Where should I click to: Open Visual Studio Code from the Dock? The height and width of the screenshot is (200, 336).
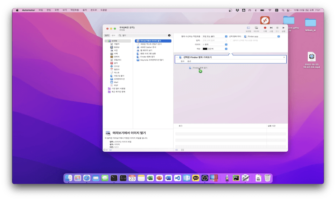[177, 178]
